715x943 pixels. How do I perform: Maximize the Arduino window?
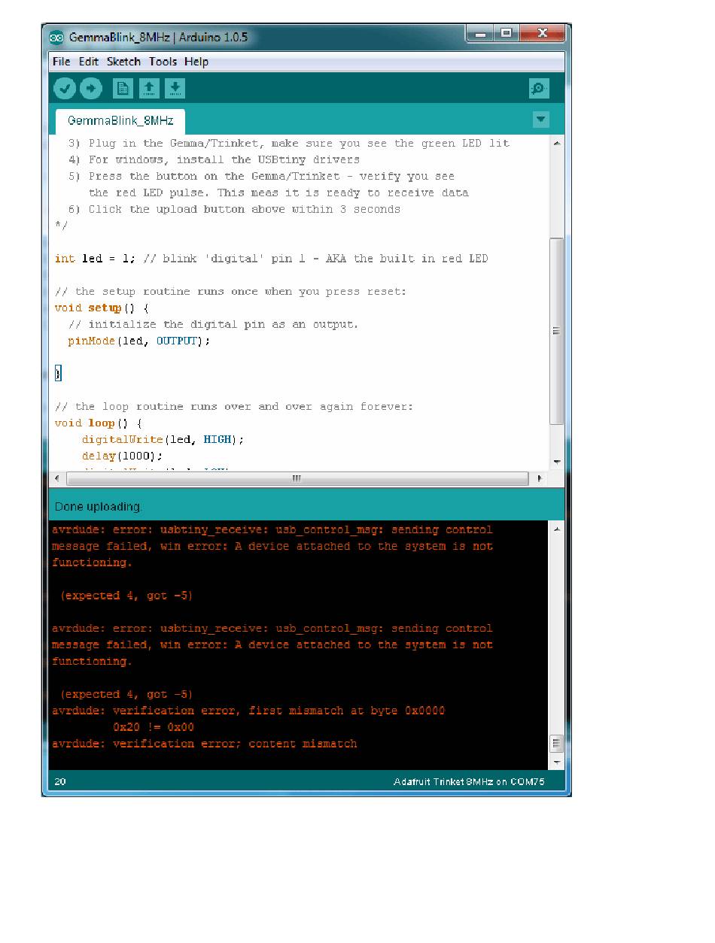click(507, 34)
